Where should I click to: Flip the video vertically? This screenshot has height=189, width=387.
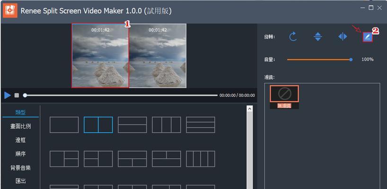coord(317,37)
